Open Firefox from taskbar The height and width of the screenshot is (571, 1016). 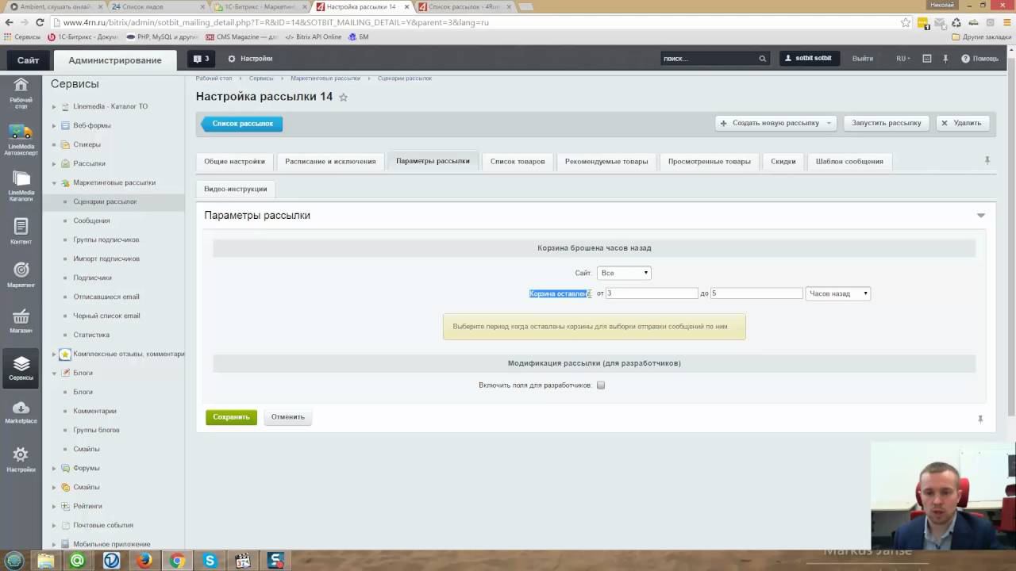(x=144, y=561)
